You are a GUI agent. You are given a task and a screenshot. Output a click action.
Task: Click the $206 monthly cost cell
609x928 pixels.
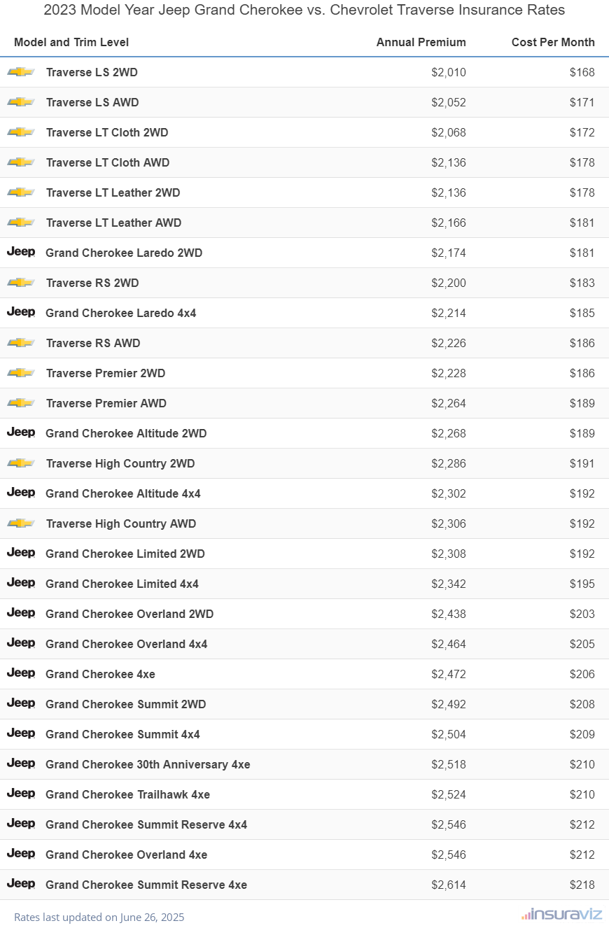click(x=582, y=674)
